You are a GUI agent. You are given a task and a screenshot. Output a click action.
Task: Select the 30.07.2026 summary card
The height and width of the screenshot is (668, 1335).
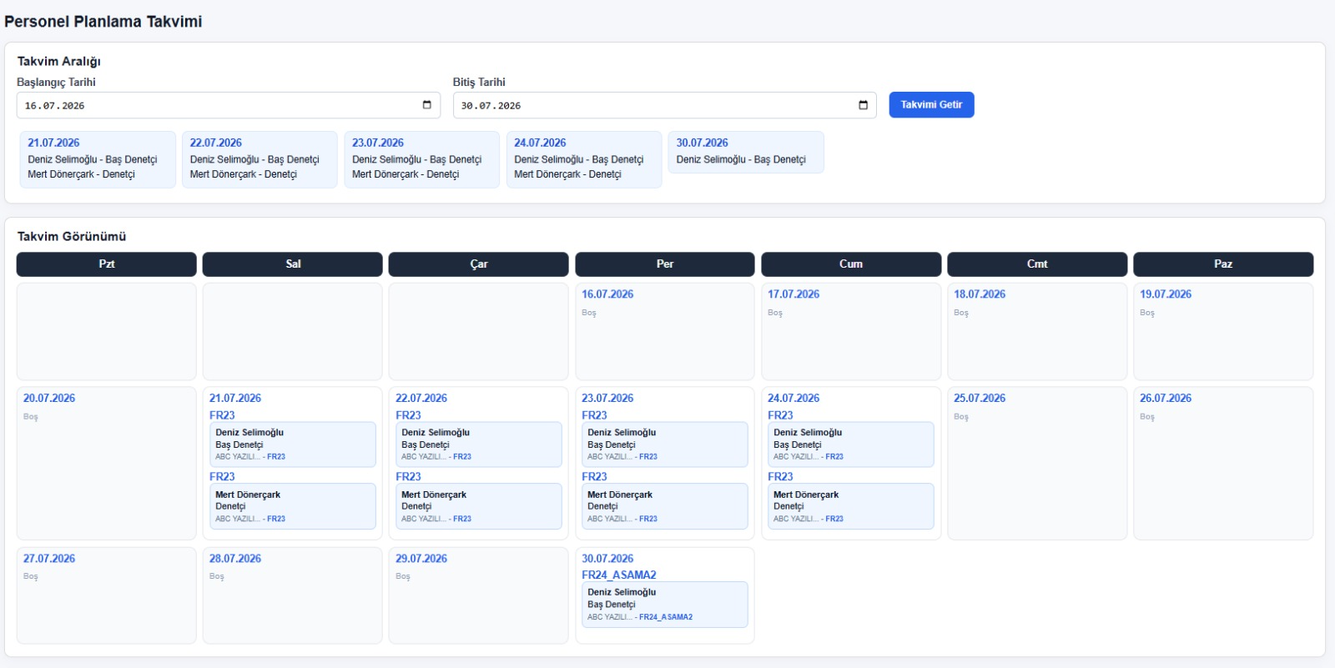[x=746, y=152]
